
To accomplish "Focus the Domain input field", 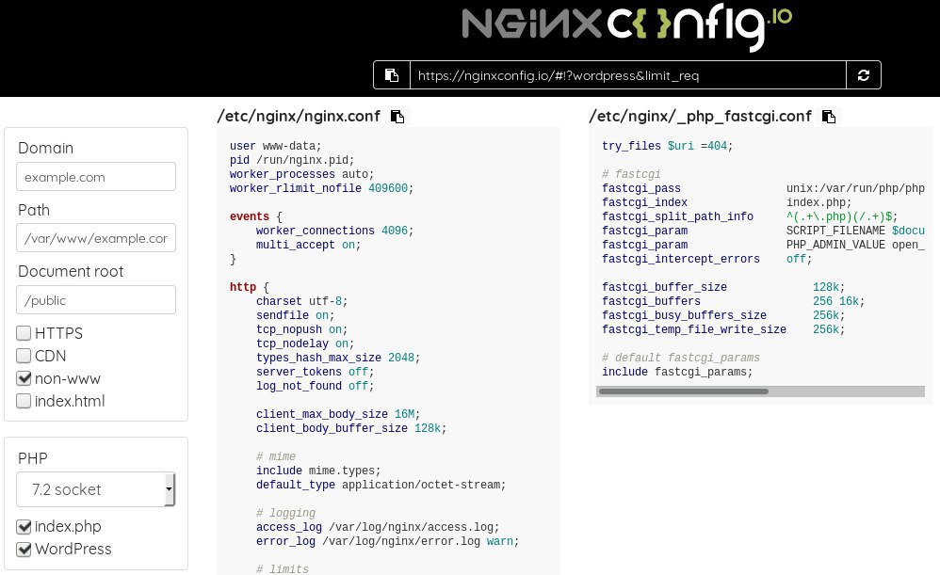I will pyautogui.click(x=96, y=177).
